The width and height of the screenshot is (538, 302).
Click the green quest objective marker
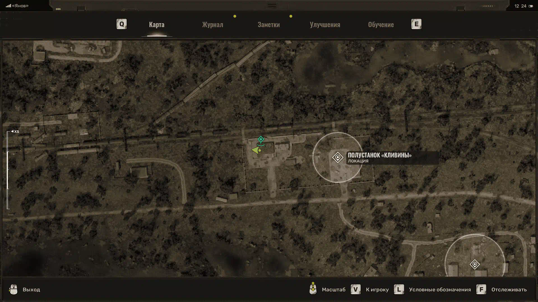[261, 140]
